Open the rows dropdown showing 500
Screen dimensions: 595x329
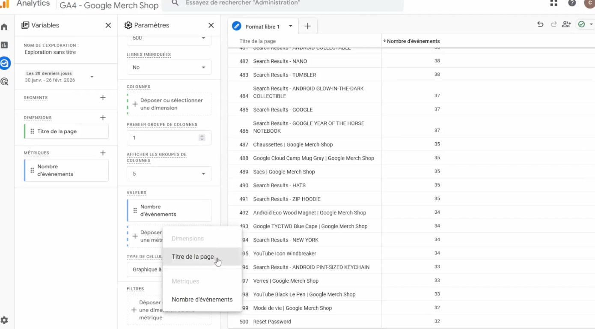click(169, 38)
